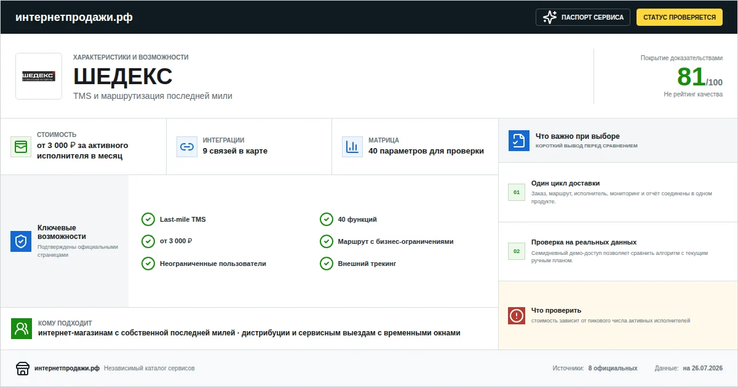
Task: Click the КОМУ ПОДХОДИТ description line
Action: point(249,333)
